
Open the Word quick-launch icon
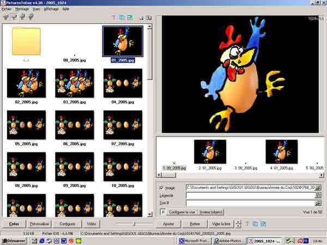(x=64, y=241)
